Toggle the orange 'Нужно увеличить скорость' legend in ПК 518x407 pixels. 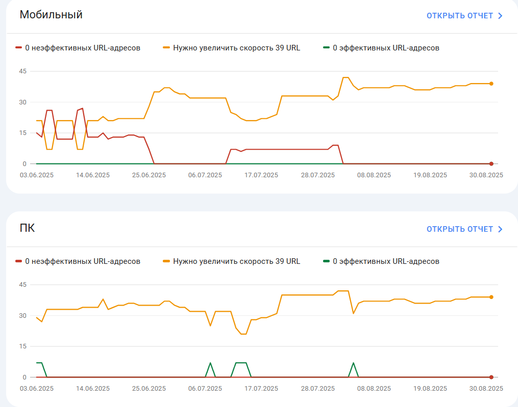click(232, 261)
